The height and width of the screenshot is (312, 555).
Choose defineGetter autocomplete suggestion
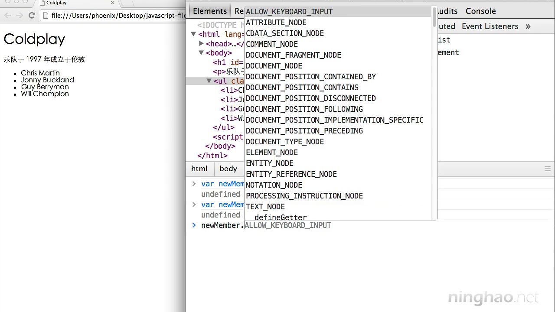click(x=338, y=217)
